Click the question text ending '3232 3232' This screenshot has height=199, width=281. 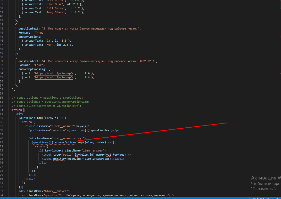(x=98, y=61)
